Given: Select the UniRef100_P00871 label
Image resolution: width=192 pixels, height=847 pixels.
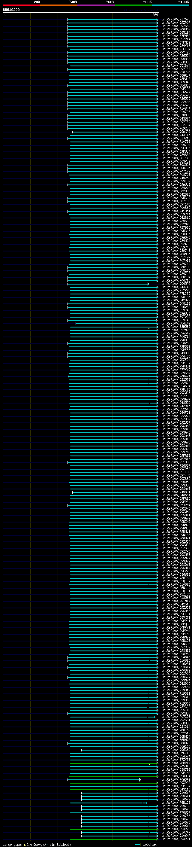Looking at the screenshot, I should pyautogui.click(x=175, y=538).
